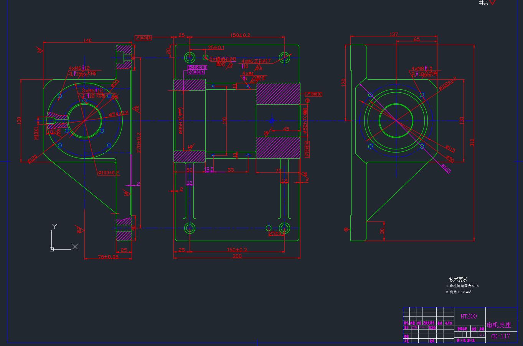The width and height of the screenshot is (523, 346).
Task: Select the 270±0.2 vertical dimension
Action: click(x=139, y=143)
